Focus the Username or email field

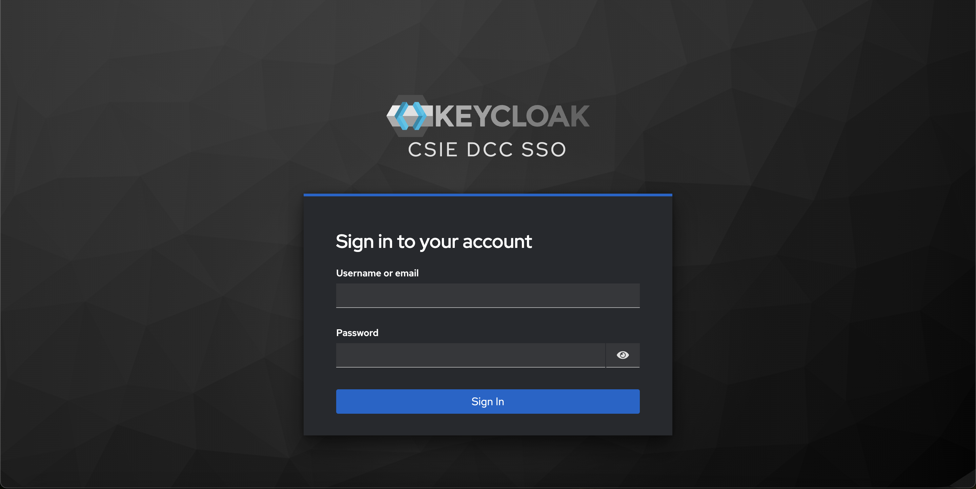tap(488, 296)
